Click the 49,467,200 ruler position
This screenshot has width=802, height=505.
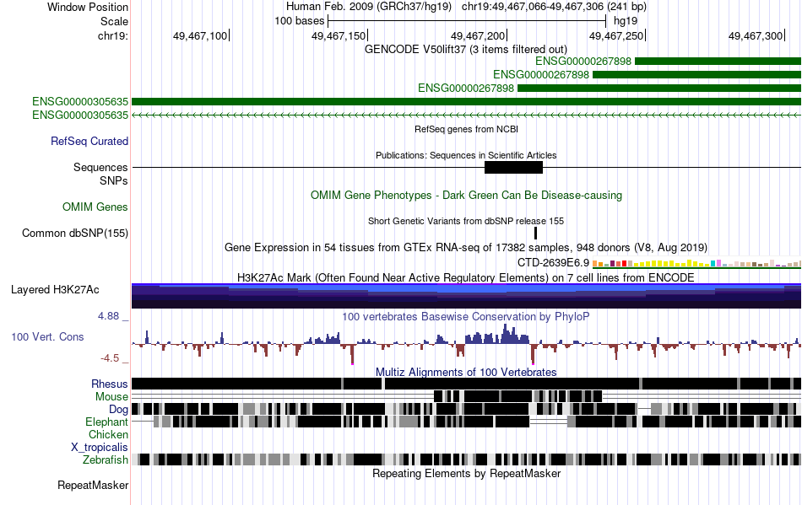tap(478, 35)
